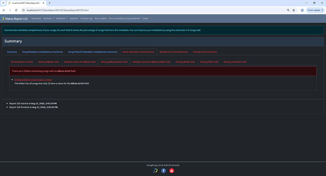Click View metadata as Spreadsheet

124,18
